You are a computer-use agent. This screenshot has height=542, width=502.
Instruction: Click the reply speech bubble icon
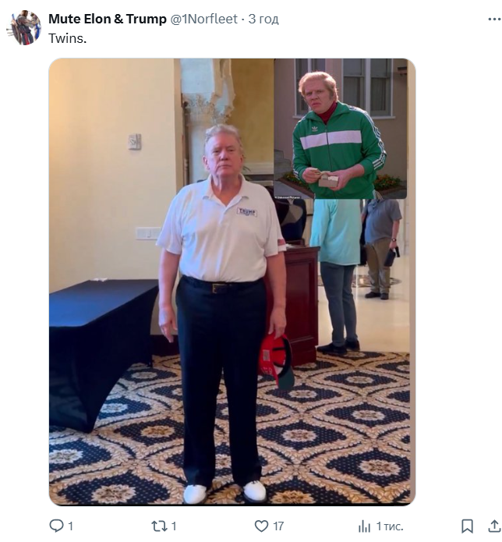click(x=56, y=526)
